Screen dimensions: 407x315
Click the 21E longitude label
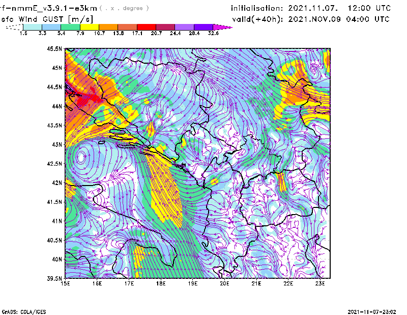[x=256, y=283]
